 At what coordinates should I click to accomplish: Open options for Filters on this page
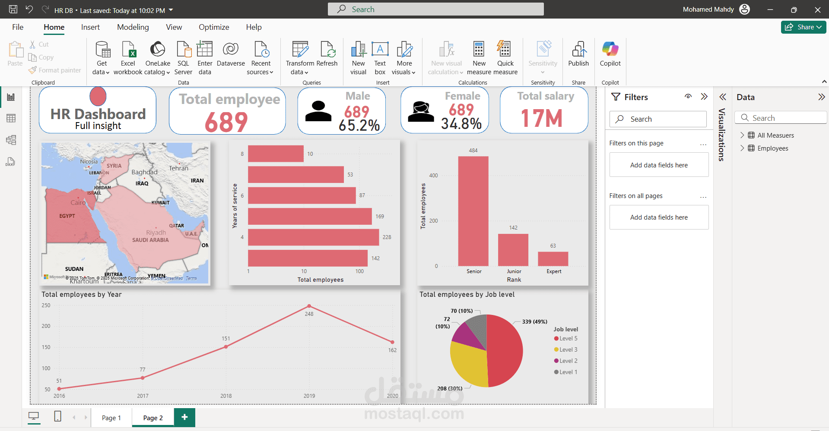[703, 145]
